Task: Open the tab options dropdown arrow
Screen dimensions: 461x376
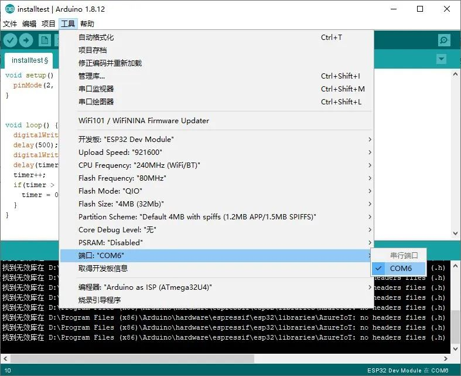Action: coord(441,59)
